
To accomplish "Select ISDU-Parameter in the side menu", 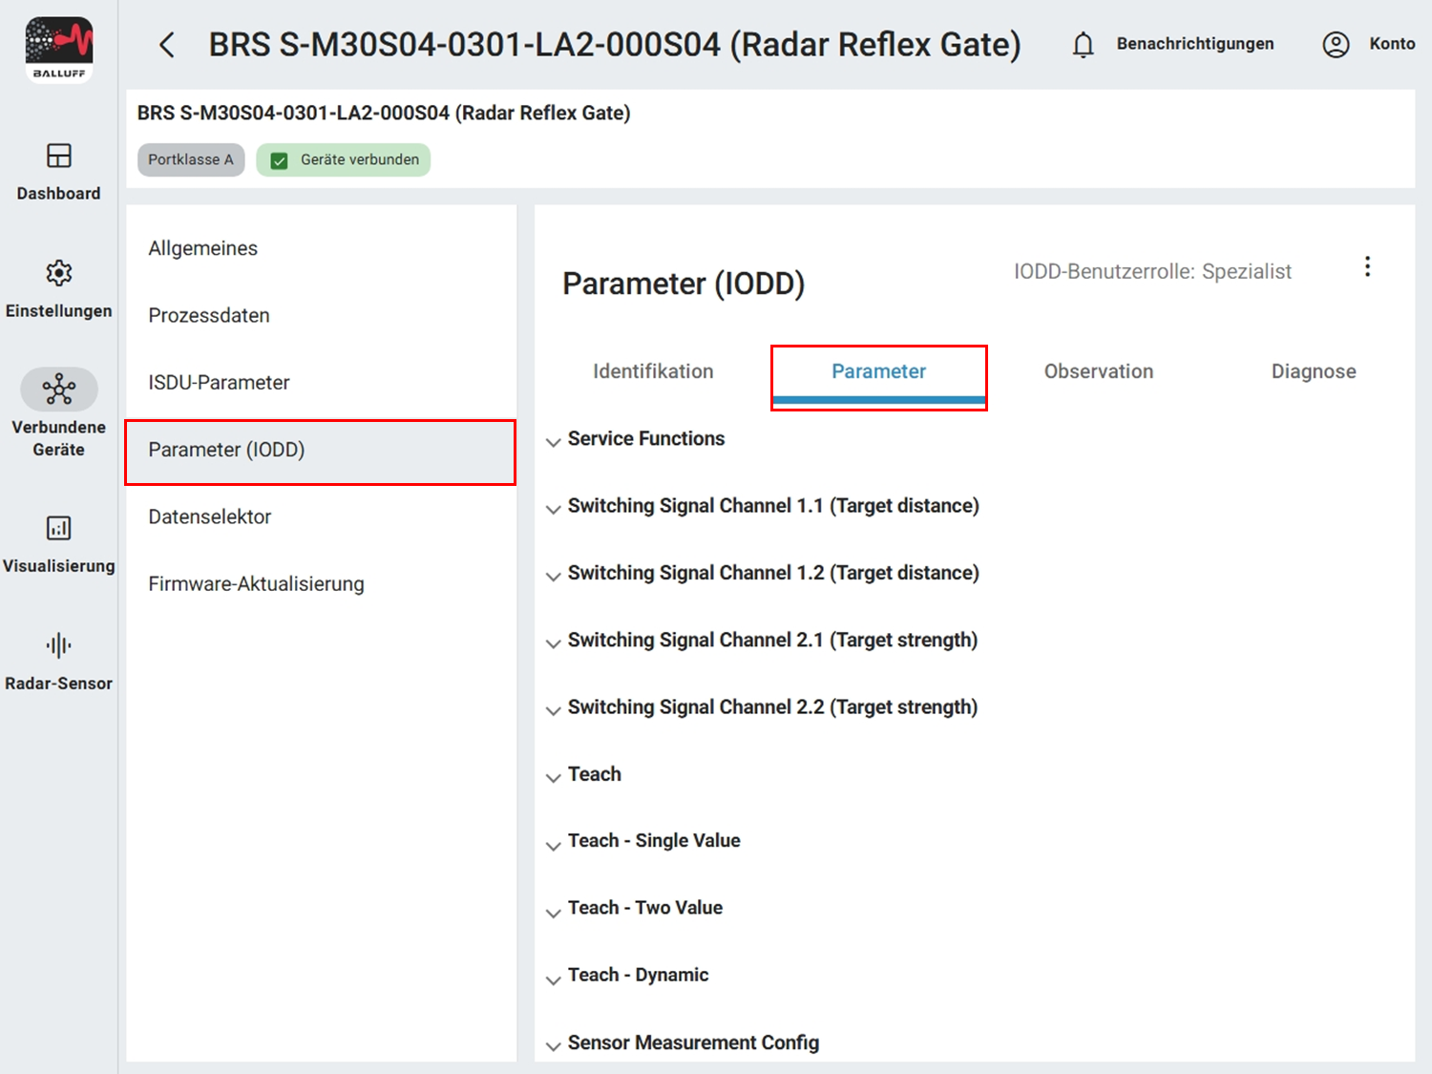I will (219, 383).
